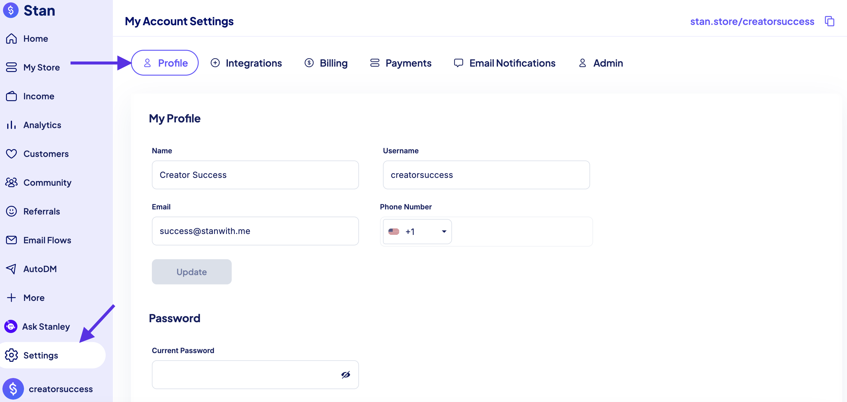Copy the store link with the copy icon
This screenshot has height=402, width=847.
tap(830, 21)
